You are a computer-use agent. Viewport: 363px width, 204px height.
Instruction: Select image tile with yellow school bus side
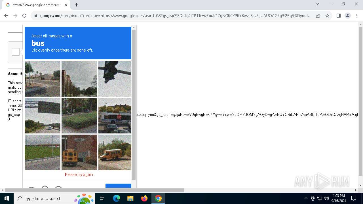click(115, 152)
